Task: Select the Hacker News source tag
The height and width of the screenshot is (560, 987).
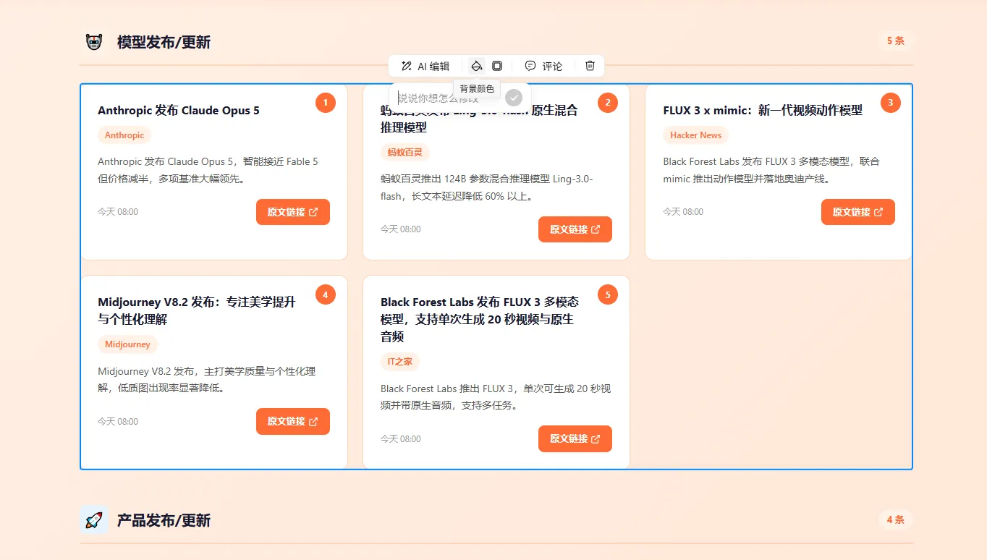Action: 695,135
